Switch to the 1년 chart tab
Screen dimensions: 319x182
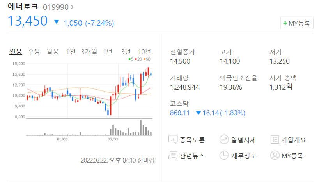[108, 52]
